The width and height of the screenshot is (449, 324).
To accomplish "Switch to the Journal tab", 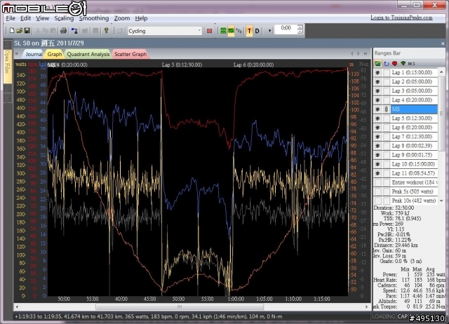I will [x=34, y=54].
